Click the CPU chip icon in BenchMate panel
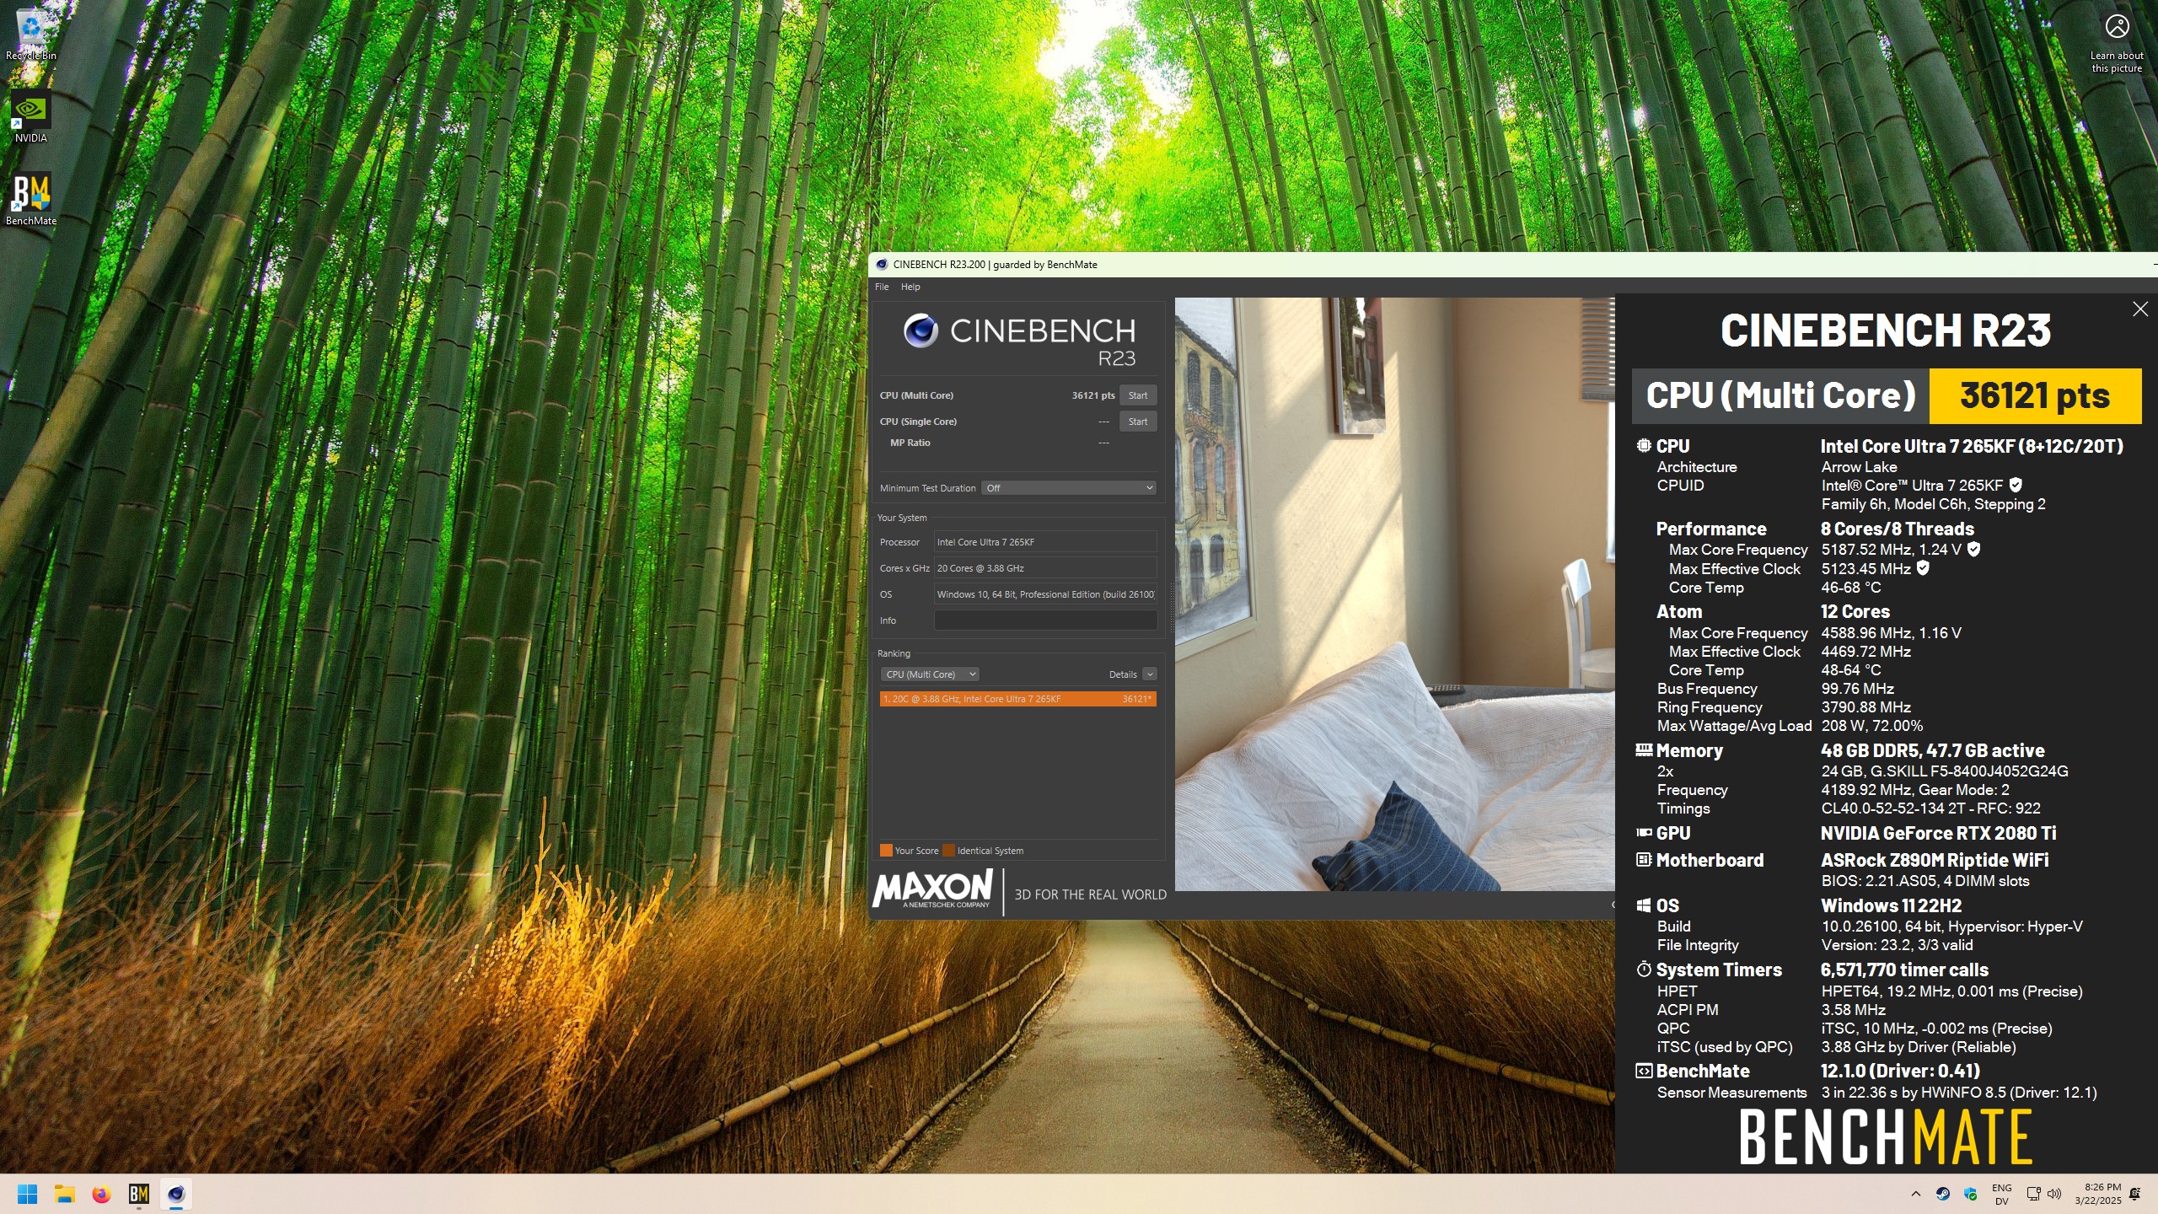The width and height of the screenshot is (2158, 1214). [1644, 446]
